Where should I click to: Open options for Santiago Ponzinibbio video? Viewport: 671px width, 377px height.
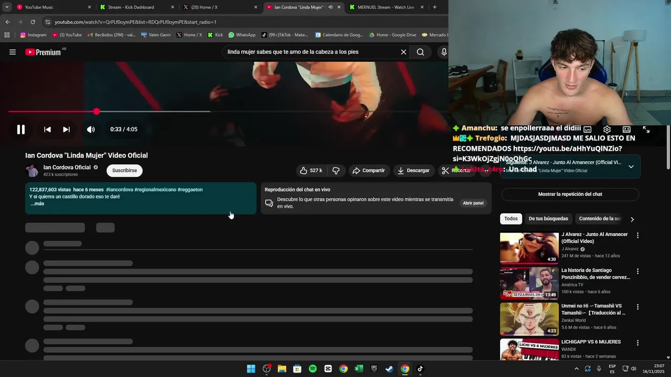(x=637, y=271)
